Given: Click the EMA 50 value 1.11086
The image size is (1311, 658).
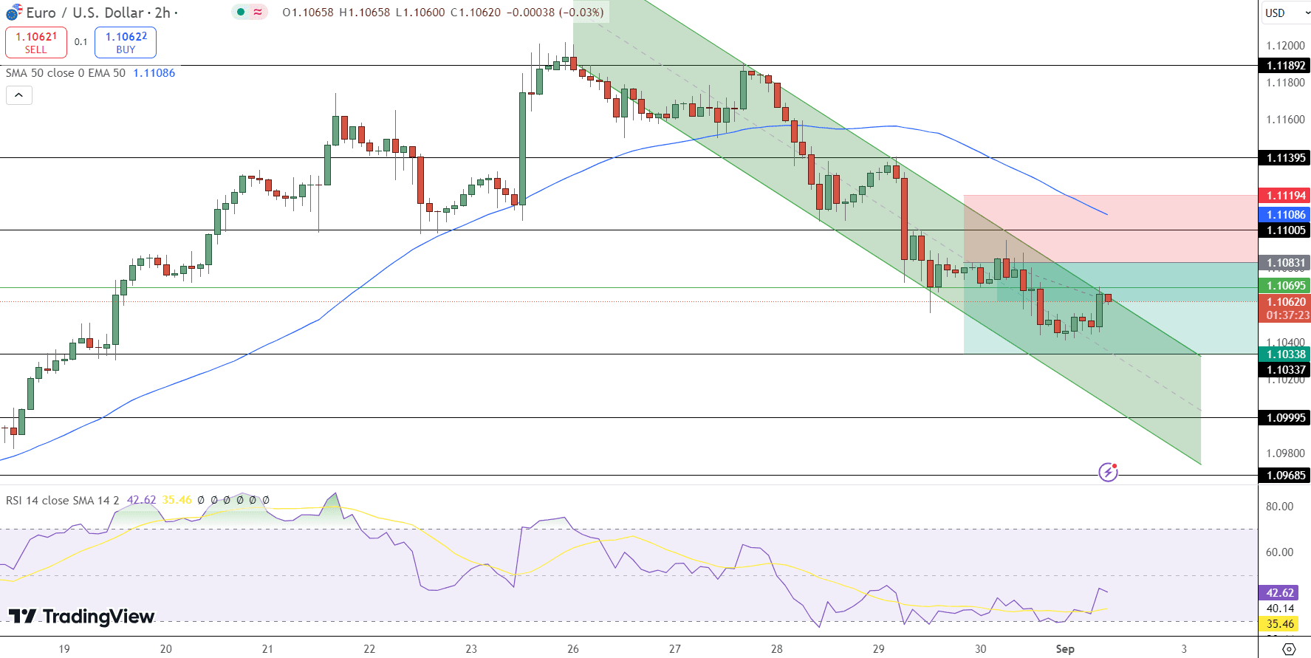Looking at the screenshot, I should tap(154, 73).
